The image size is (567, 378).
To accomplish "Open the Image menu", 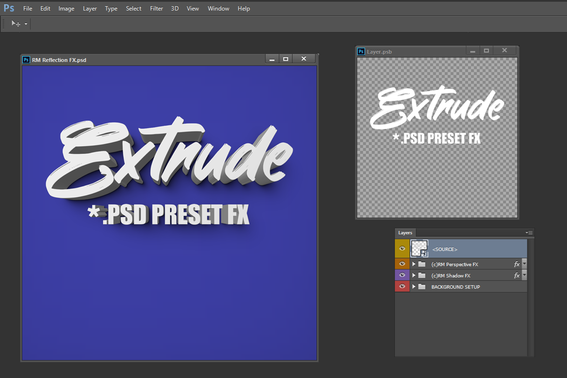I will 66,9.
